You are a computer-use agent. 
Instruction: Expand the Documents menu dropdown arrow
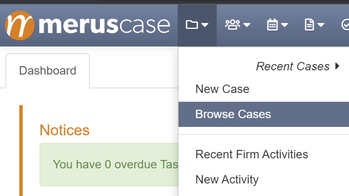[x=321, y=25]
